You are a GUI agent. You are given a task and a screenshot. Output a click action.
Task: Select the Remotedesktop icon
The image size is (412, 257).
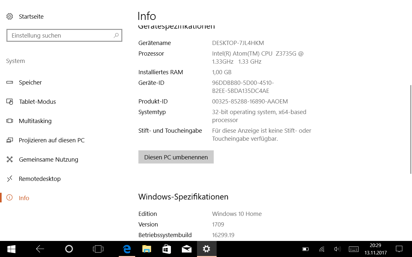[x=10, y=179]
